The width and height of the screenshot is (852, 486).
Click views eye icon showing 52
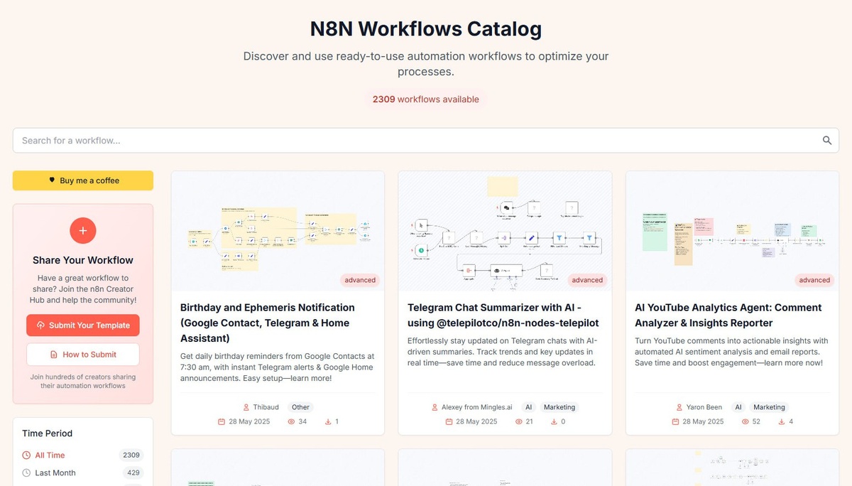[745, 422]
